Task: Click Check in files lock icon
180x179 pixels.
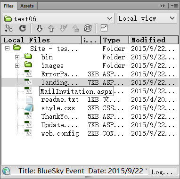Action: (x=76, y=28)
